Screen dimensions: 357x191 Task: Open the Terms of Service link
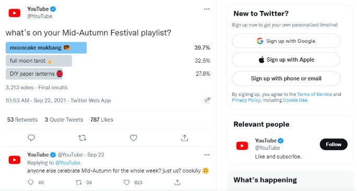click(x=314, y=94)
